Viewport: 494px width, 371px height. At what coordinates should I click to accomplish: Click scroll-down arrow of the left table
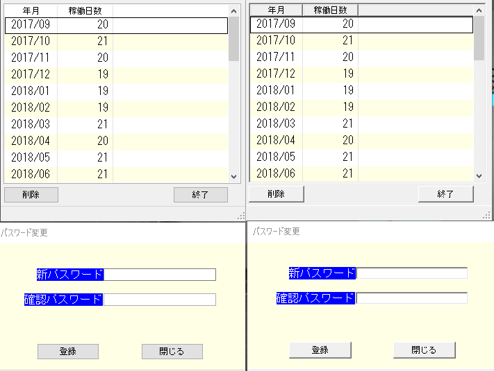click(233, 177)
